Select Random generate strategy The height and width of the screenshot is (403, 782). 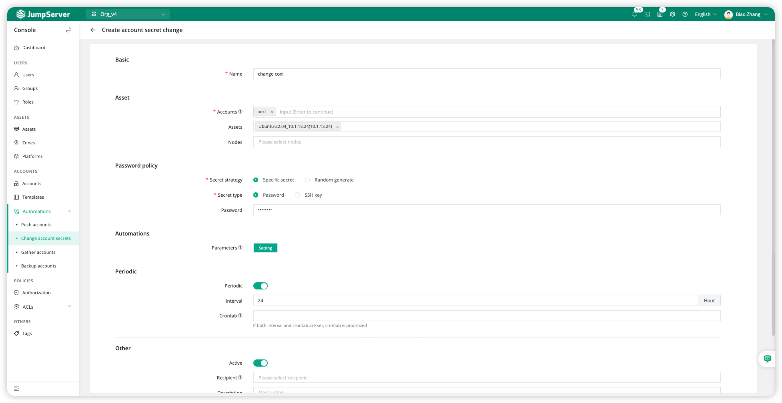pyautogui.click(x=307, y=180)
